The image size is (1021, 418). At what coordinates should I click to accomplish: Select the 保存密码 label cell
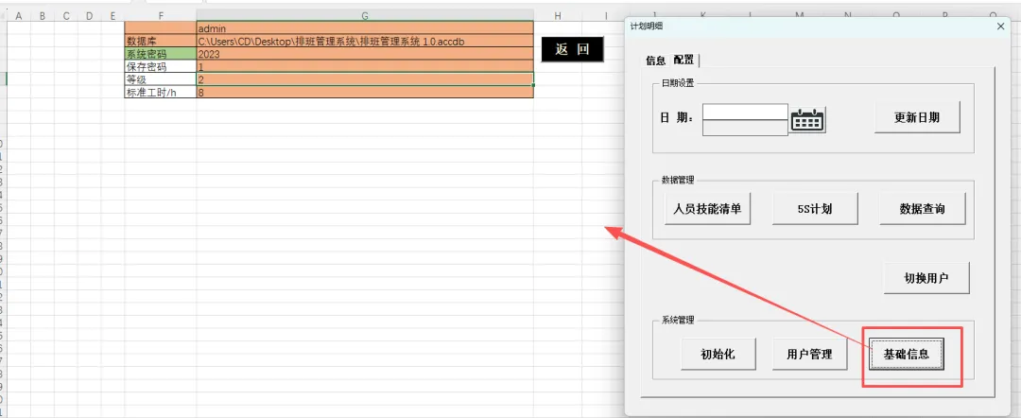point(160,66)
